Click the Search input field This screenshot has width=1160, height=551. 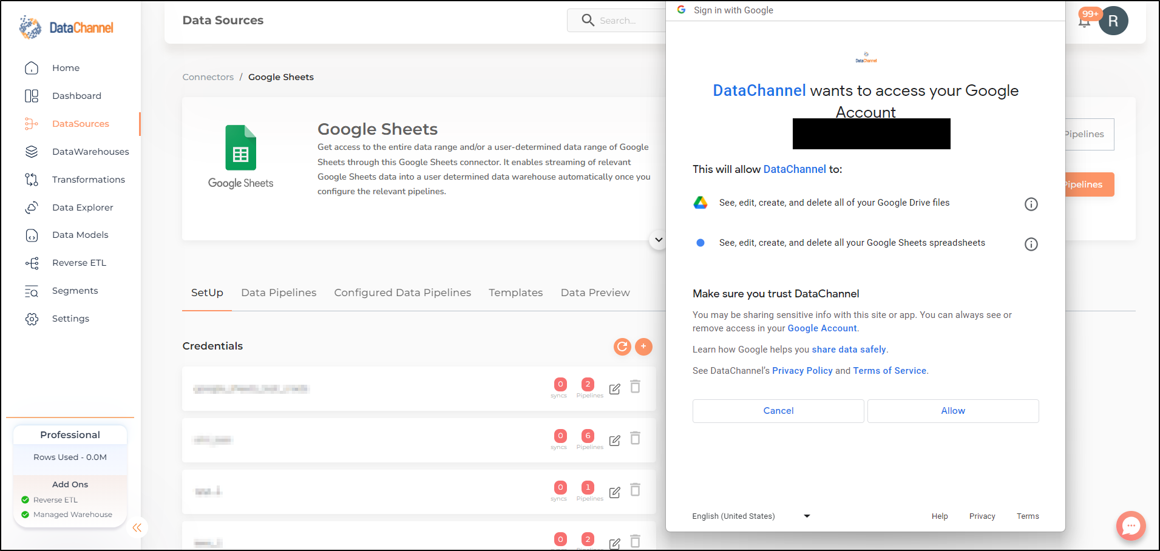(x=617, y=20)
